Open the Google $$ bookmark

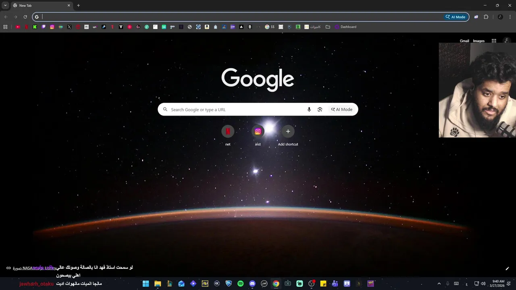click(270, 27)
